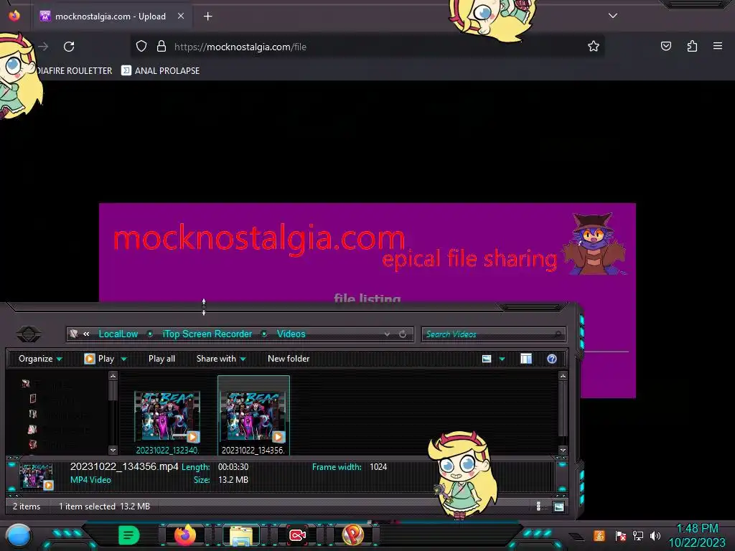Open the DIAFIRE ROULETTER bookmark
735x551 pixels.
[74, 71]
